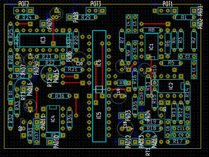Select capacitor C11 footprint
The width and height of the screenshot is (209, 157).
pos(181,129)
